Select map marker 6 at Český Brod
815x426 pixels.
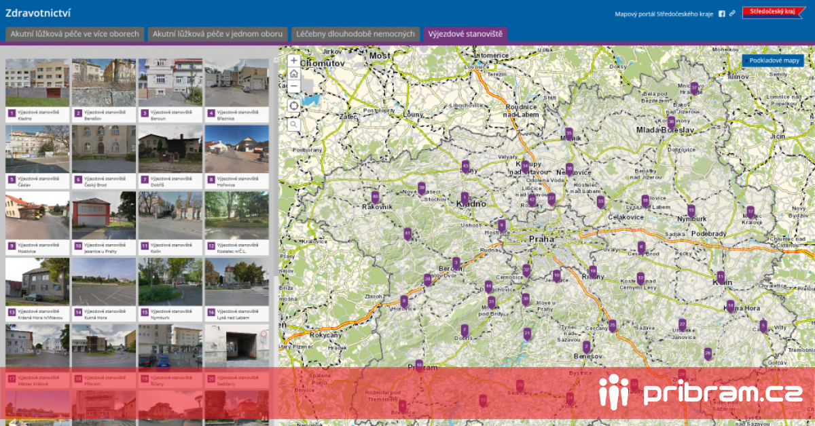[x=641, y=248]
